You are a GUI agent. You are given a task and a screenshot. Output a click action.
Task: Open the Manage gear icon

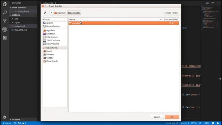click(x=5, y=117)
